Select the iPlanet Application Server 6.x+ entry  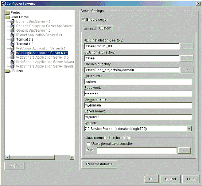pyautogui.click(x=39, y=35)
